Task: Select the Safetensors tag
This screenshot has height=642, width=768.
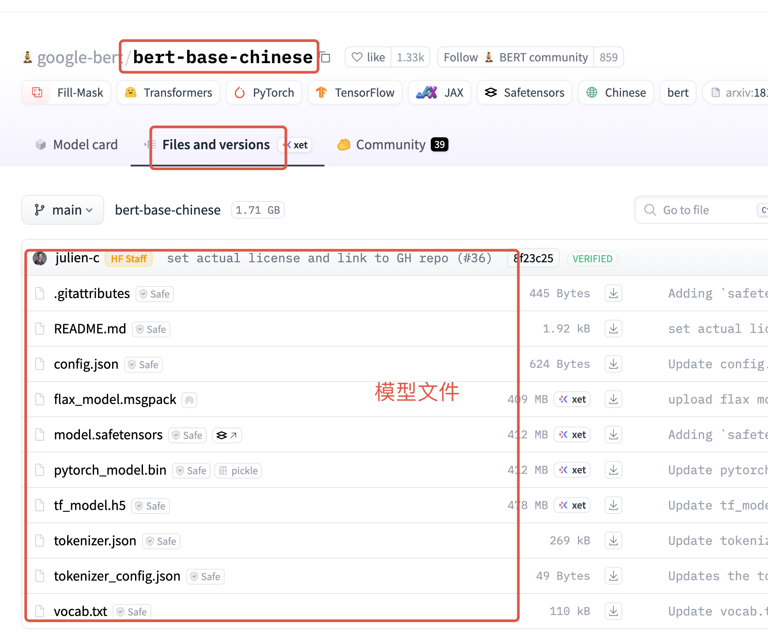Action: tap(524, 93)
